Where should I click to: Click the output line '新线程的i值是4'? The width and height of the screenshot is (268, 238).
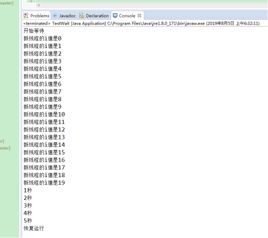click(x=43, y=69)
